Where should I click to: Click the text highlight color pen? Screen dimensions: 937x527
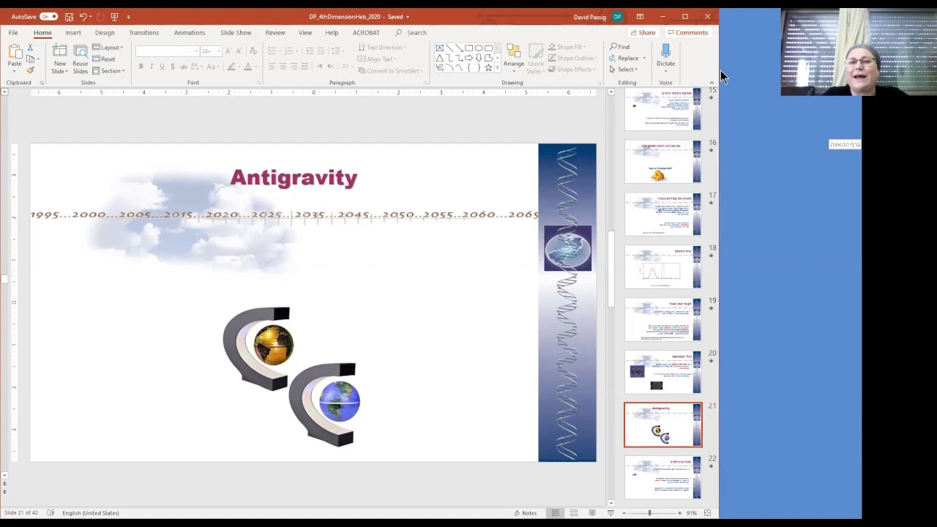[231, 67]
